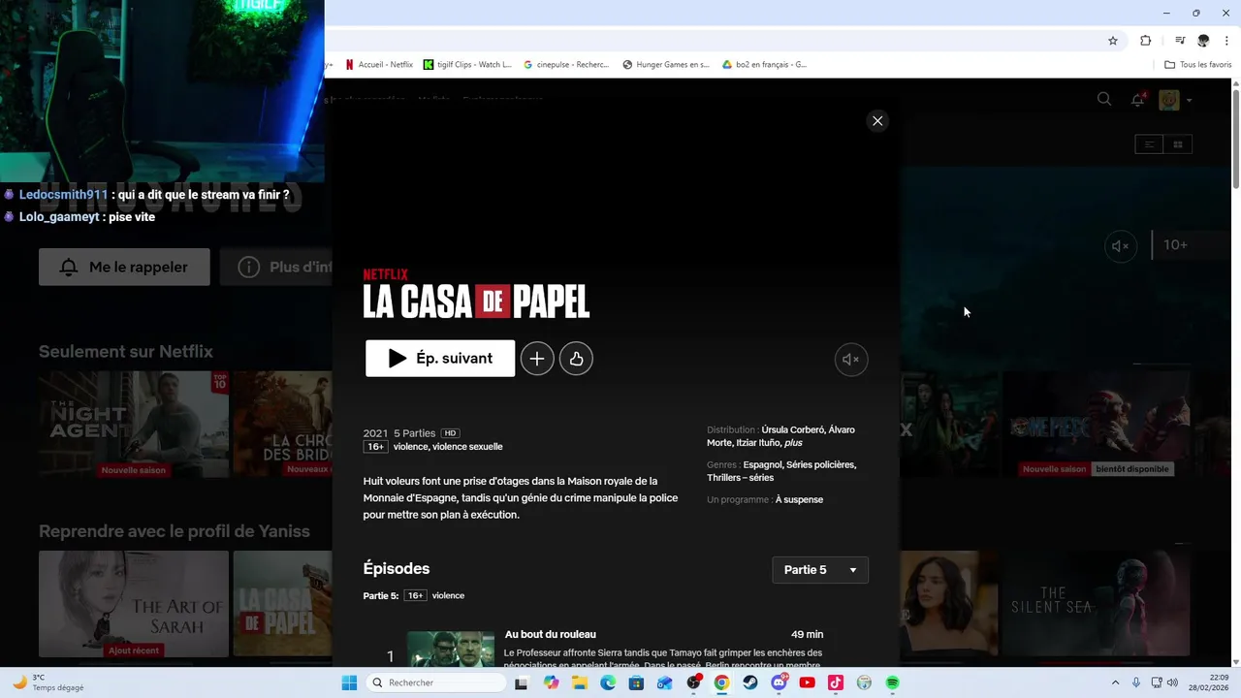Open the weather widget showing 3°C
Image resolution: width=1241 pixels, height=698 pixels.
point(48,682)
